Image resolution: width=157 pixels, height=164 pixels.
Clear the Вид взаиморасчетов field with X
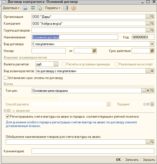pos(152,71)
